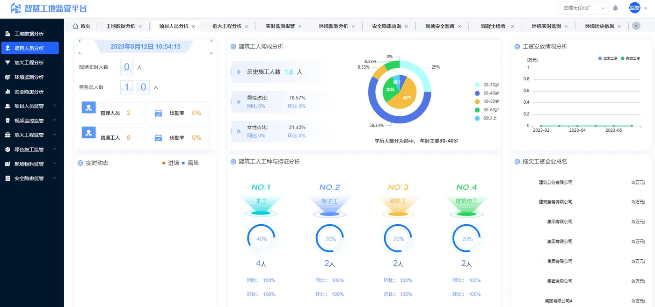
Task: Open the notification bell icon
Action: [x=615, y=8]
